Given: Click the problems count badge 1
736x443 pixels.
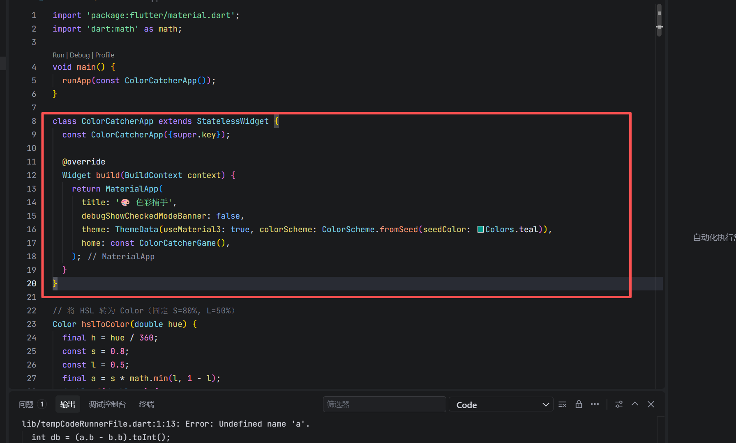Looking at the screenshot, I should coord(42,404).
